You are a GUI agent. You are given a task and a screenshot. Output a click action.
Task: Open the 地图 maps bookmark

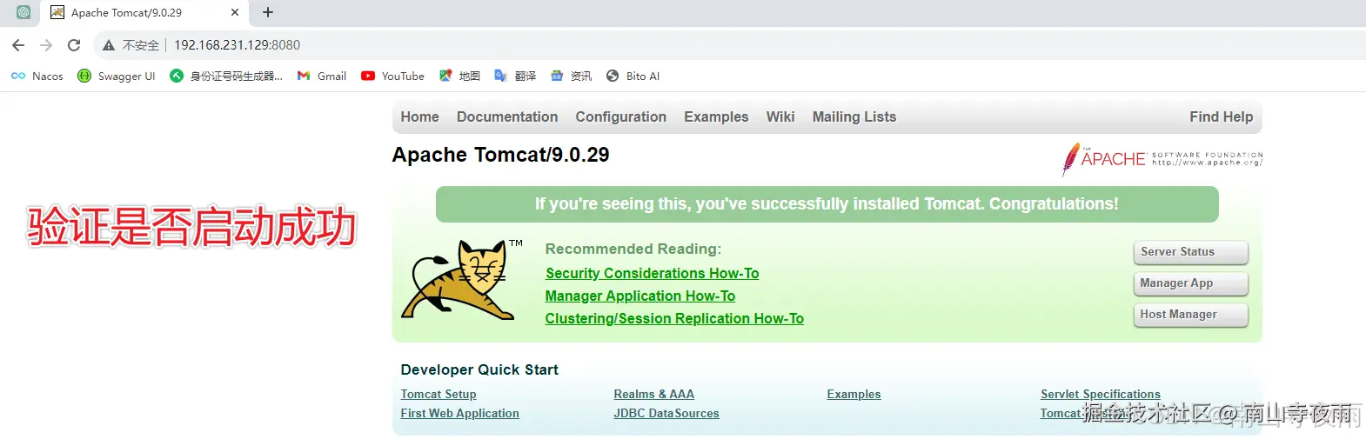point(460,76)
